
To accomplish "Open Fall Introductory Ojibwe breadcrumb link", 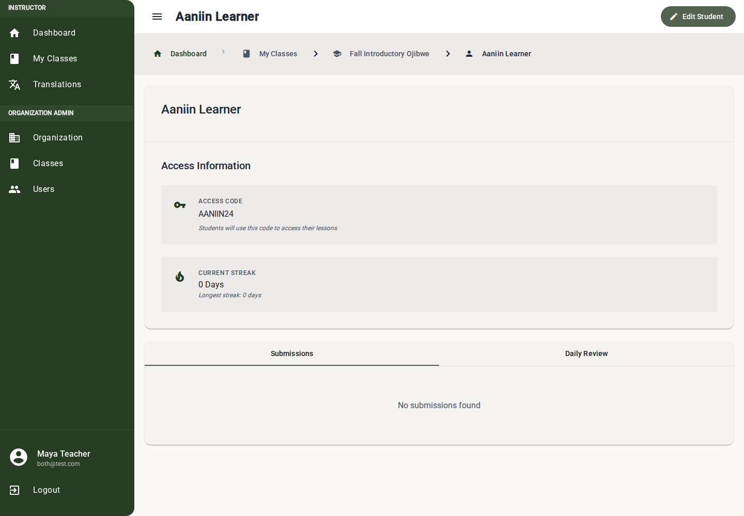I will (x=390, y=54).
